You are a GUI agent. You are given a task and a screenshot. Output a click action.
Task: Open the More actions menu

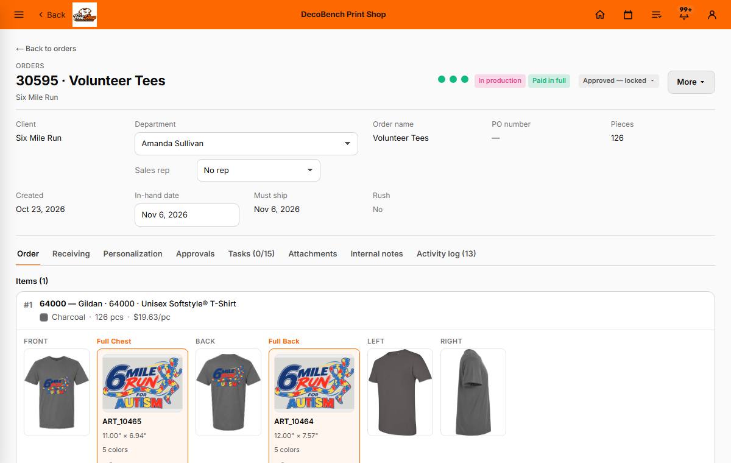click(691, 82)
